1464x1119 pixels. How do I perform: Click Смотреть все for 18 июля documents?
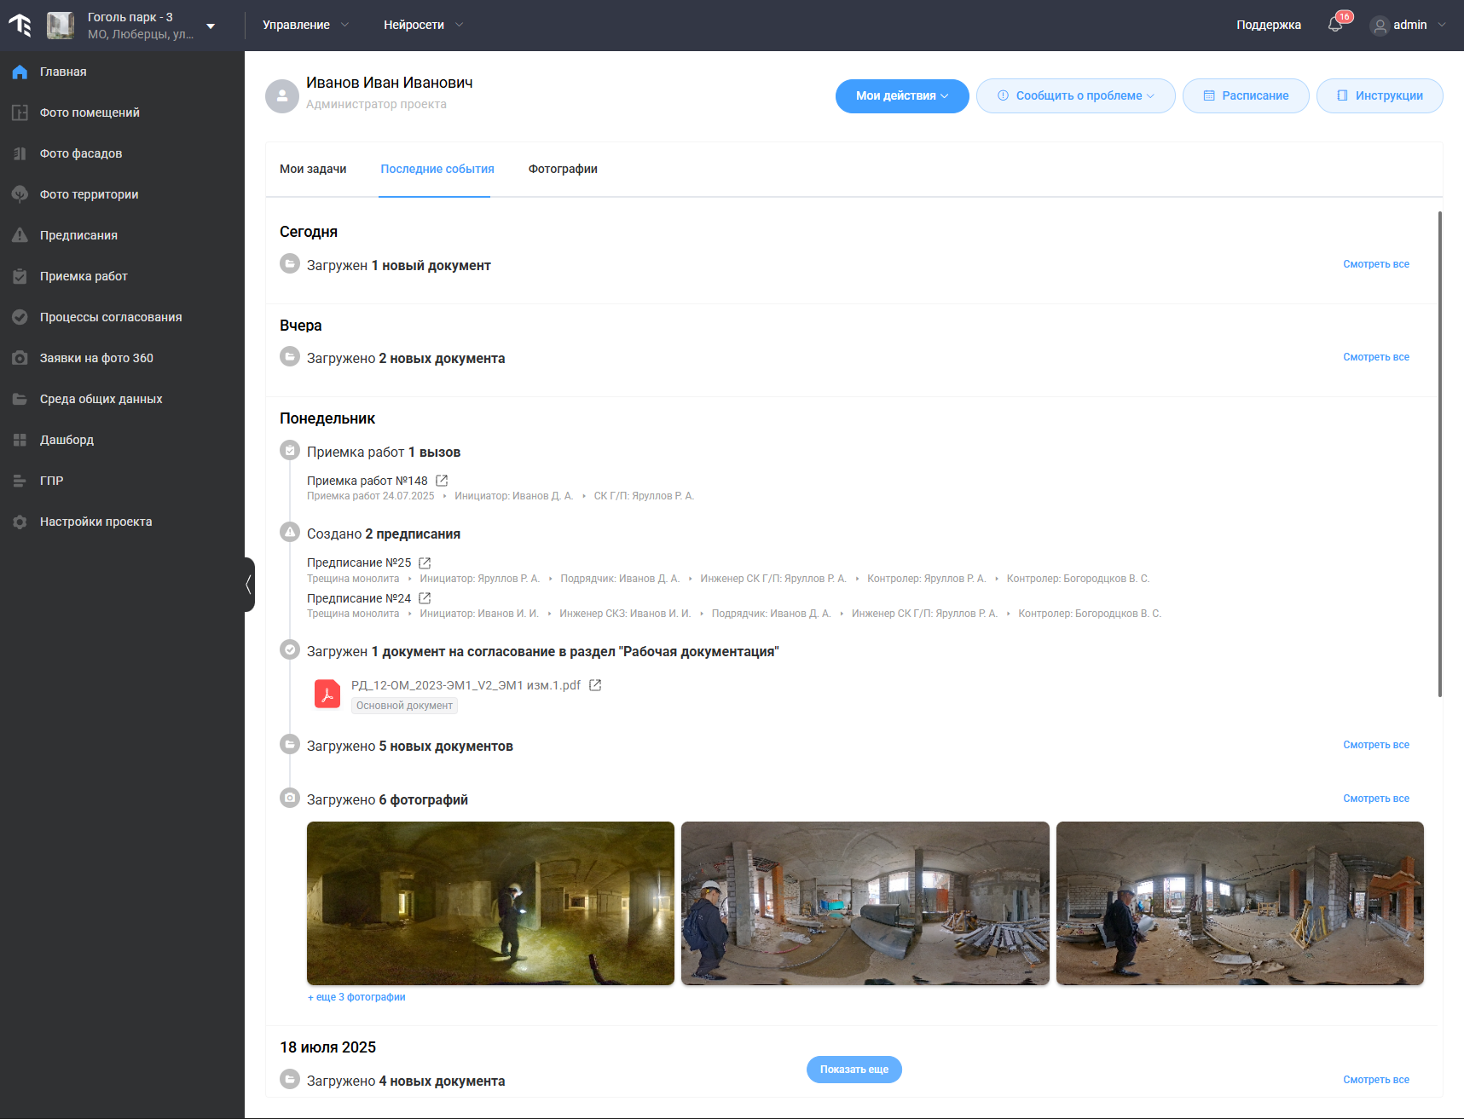(1376, 1080)
